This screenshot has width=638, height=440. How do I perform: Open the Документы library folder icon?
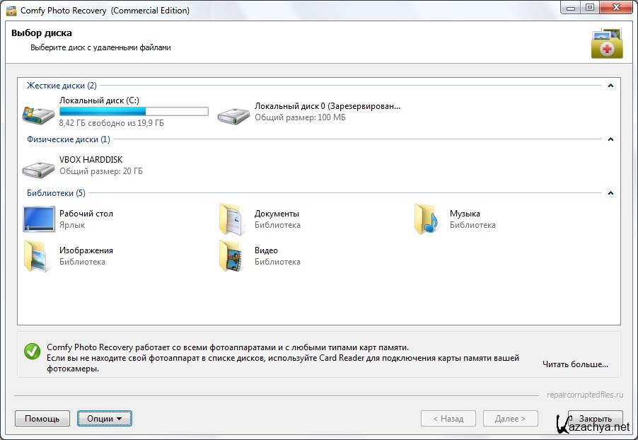[232, 219]
